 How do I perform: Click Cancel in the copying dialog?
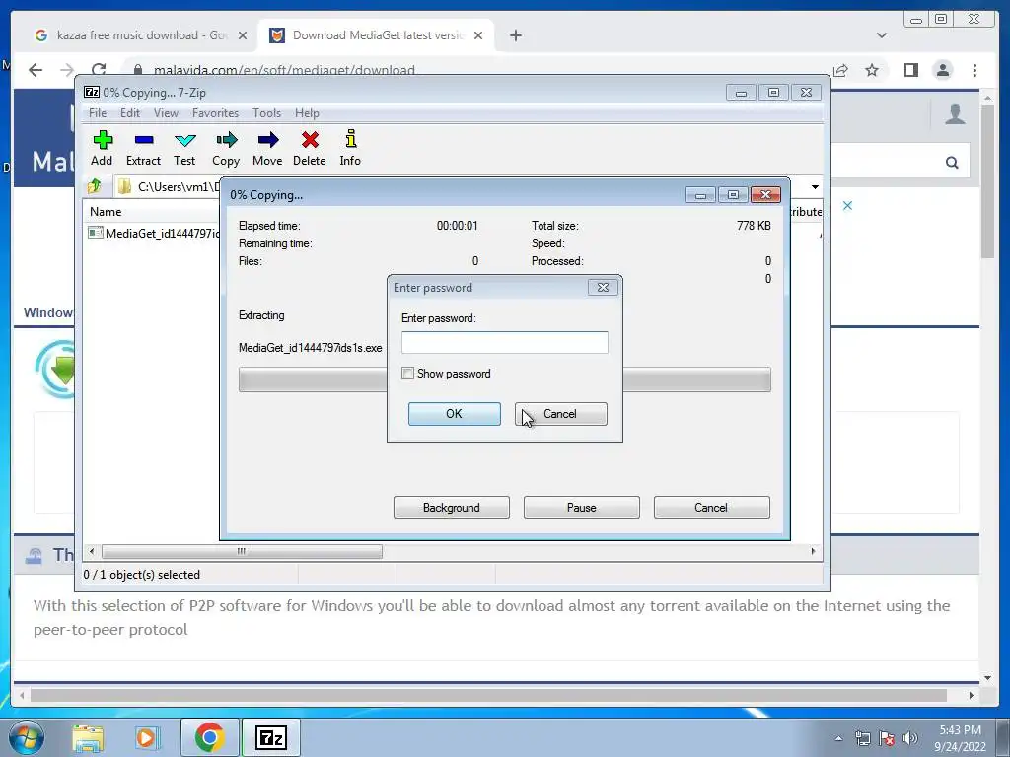point(712,508)
